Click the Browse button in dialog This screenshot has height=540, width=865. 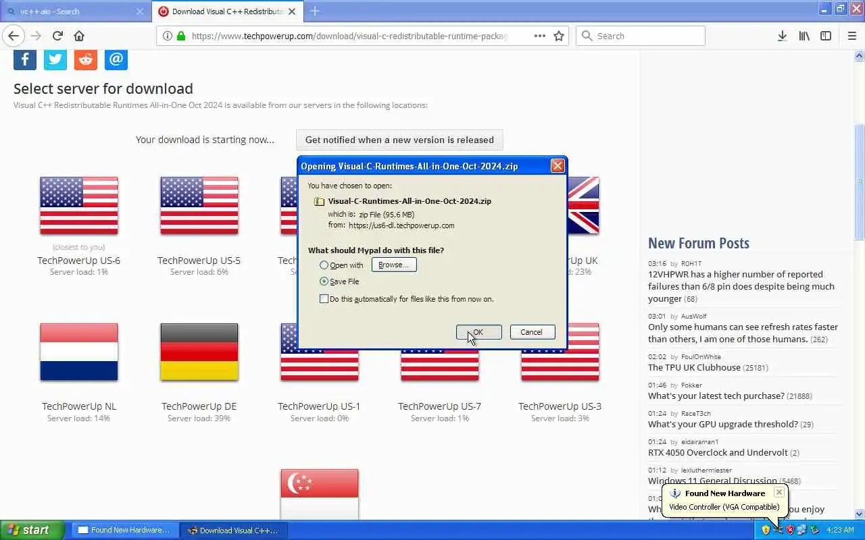coord(394,265)
